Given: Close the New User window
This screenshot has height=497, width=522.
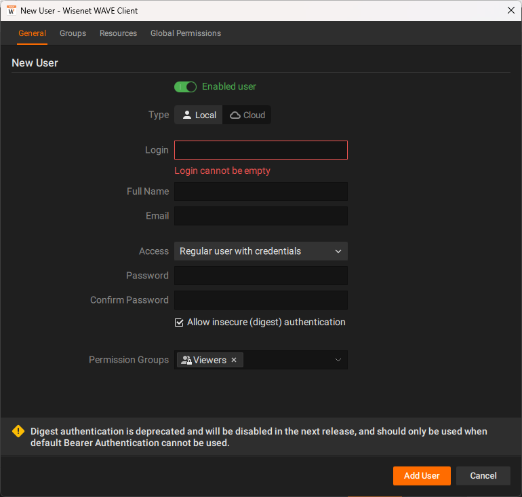Looking at the screenshot, I should (511, 10).
